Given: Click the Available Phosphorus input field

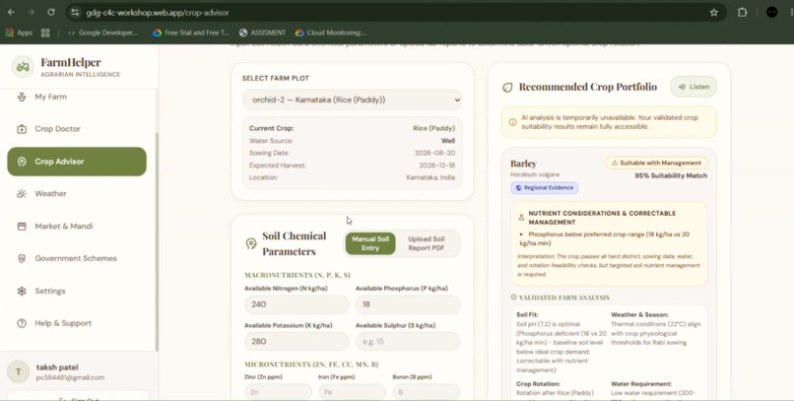Looking at the screenshot, I should click(408, 304).
